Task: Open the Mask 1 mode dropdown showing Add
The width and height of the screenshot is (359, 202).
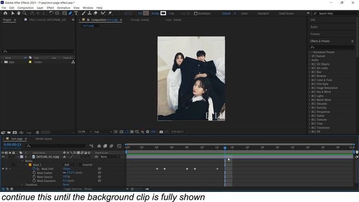Action: point(70,164)
